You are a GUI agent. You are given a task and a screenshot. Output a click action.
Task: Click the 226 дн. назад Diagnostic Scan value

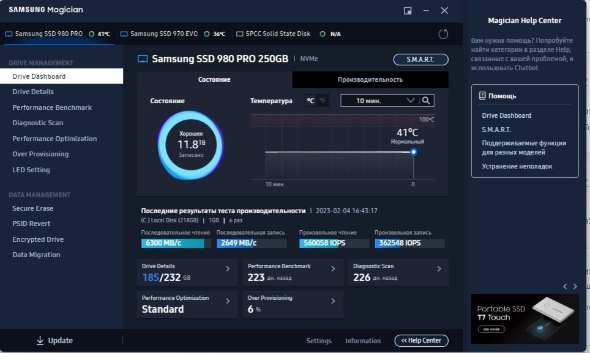coord(375,277)
